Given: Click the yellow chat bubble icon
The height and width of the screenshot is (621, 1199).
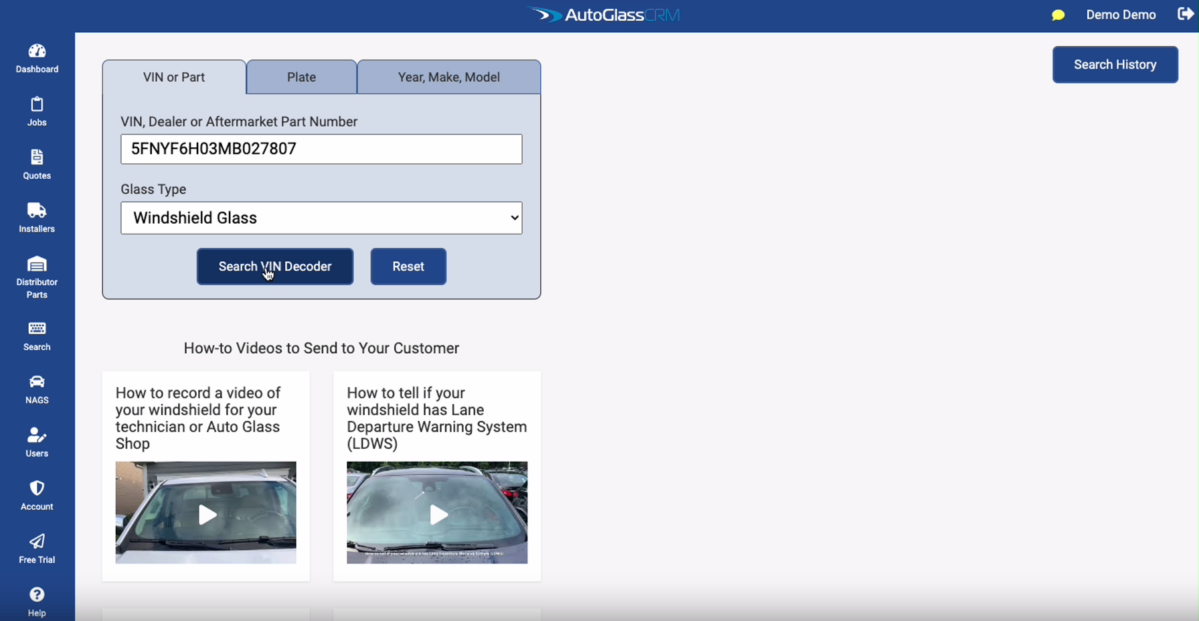Looking at the screenshot, I should point(1058,16).
